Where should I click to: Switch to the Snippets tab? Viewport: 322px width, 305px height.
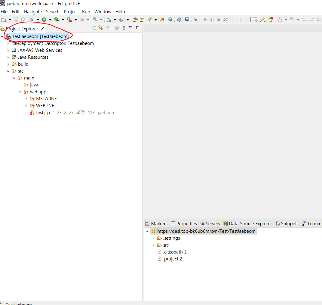[287, 224]
